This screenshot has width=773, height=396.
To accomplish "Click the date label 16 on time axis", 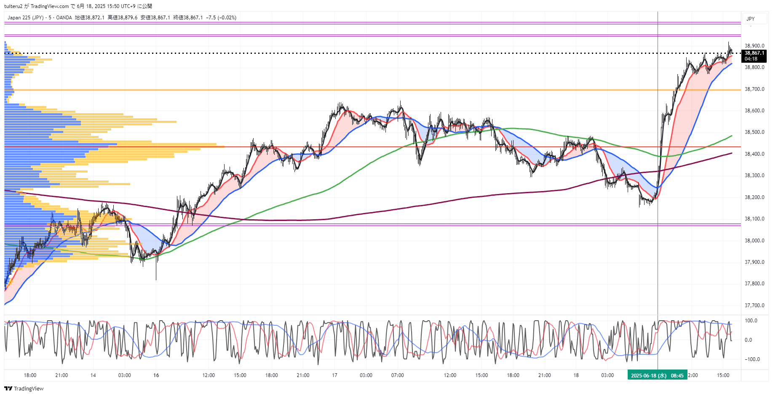I will pos(156,375).
